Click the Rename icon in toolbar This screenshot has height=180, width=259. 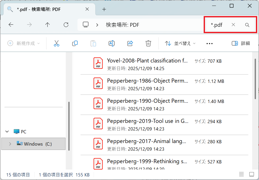pos(112,43)
